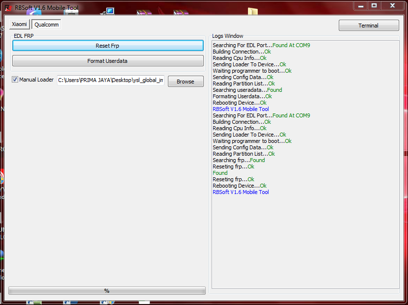This screenshot has height=305, width=408.
Task: Click the Reset Frp button
Action: point(108,46)
